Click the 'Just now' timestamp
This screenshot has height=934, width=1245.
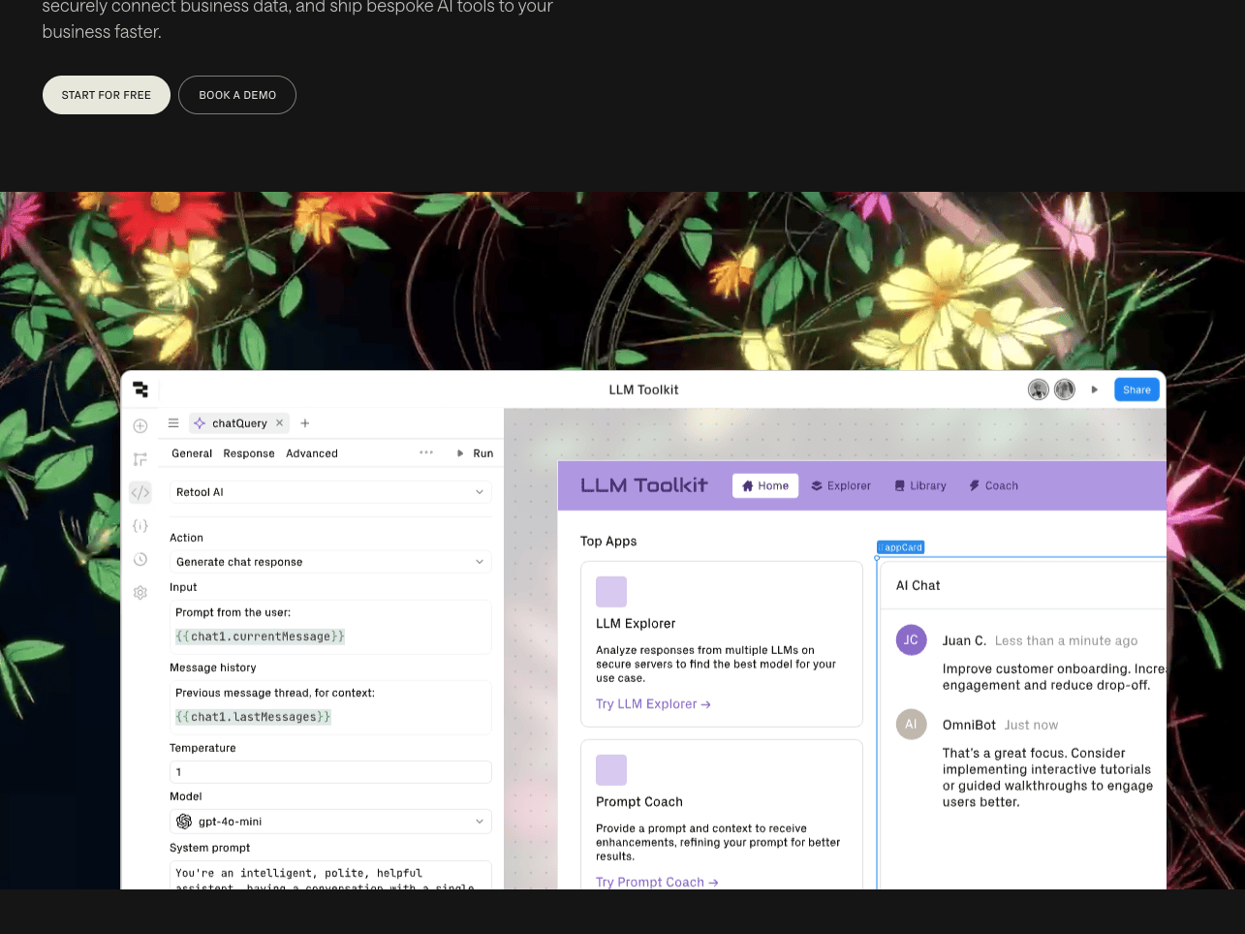point(1032,725)
